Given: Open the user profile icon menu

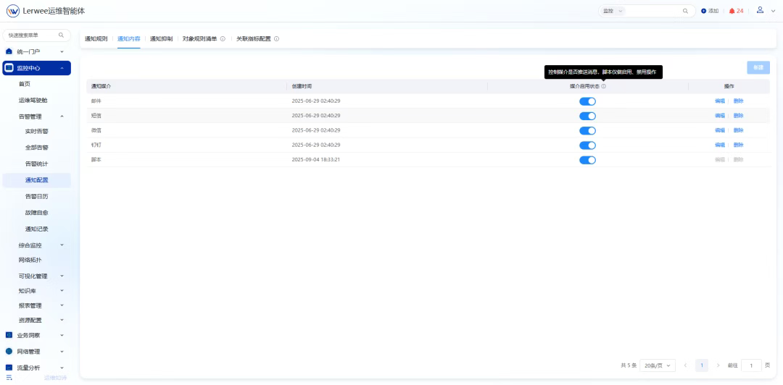Looking at the screenshot, I should click(x=760, y=10).
